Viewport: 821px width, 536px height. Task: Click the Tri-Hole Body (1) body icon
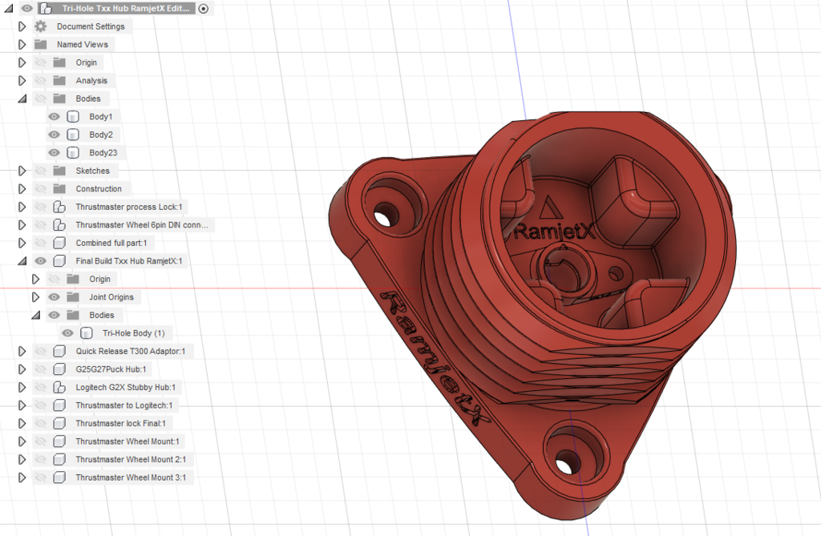[x=87, y=333]
